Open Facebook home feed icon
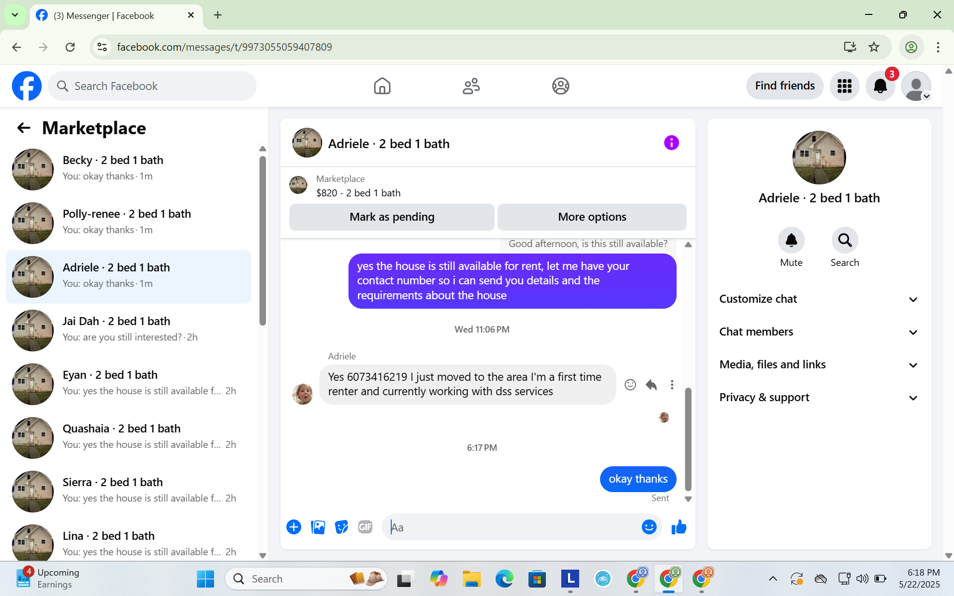Image resolution: width=954 pixels, height=596 pixels. [382, 86]
